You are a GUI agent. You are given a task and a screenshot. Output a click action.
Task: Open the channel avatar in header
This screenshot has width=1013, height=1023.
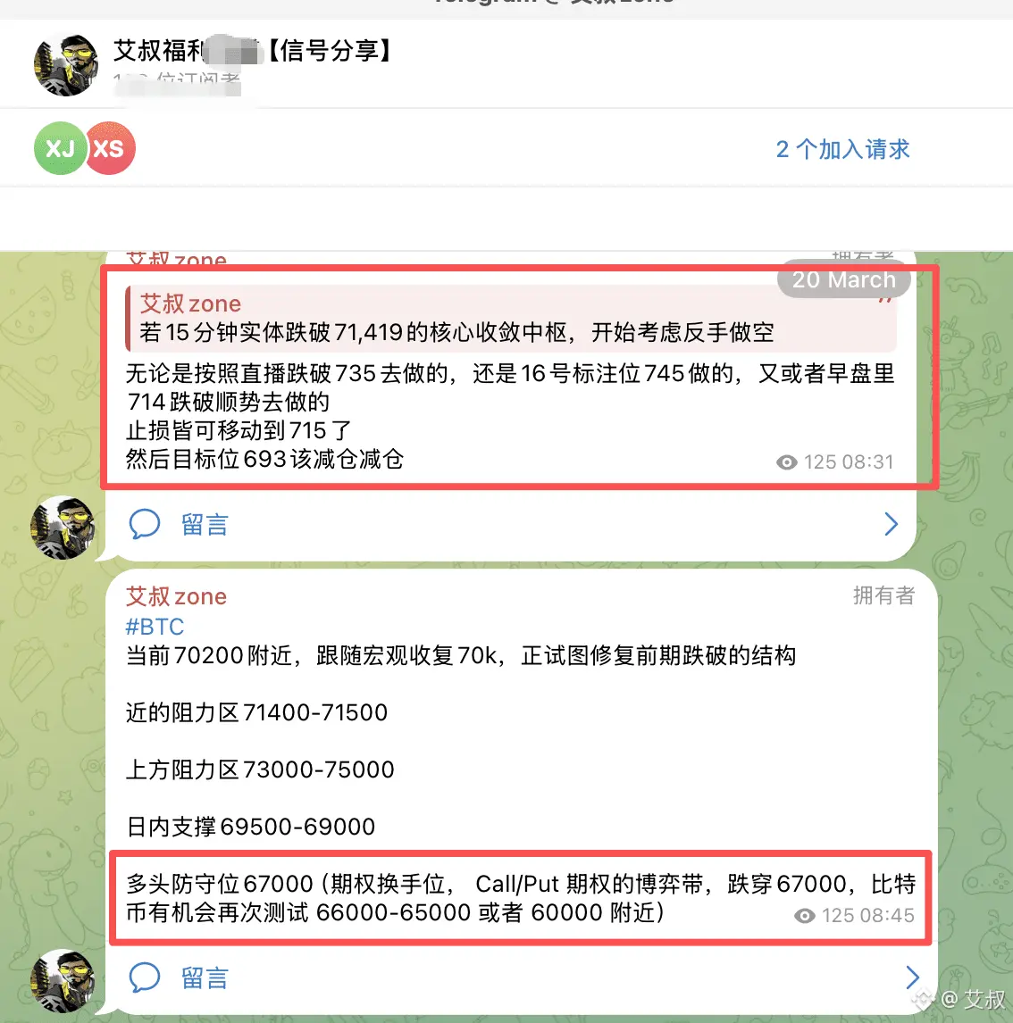click(x=66, y=65)
